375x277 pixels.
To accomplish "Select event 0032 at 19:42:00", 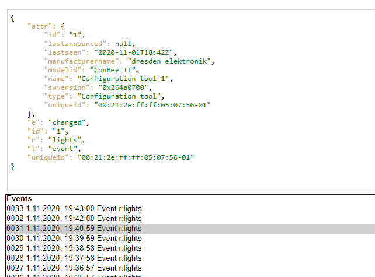I will 190,219.
